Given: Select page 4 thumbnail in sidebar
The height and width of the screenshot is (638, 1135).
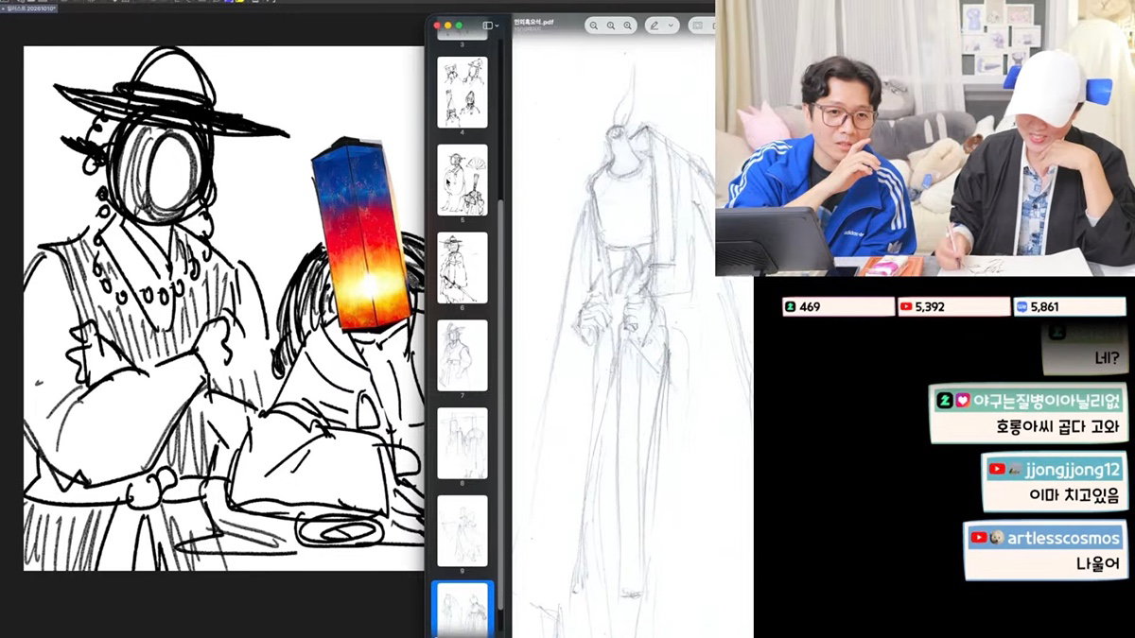Looking at the screenshot, I should (x=463, y=92).
